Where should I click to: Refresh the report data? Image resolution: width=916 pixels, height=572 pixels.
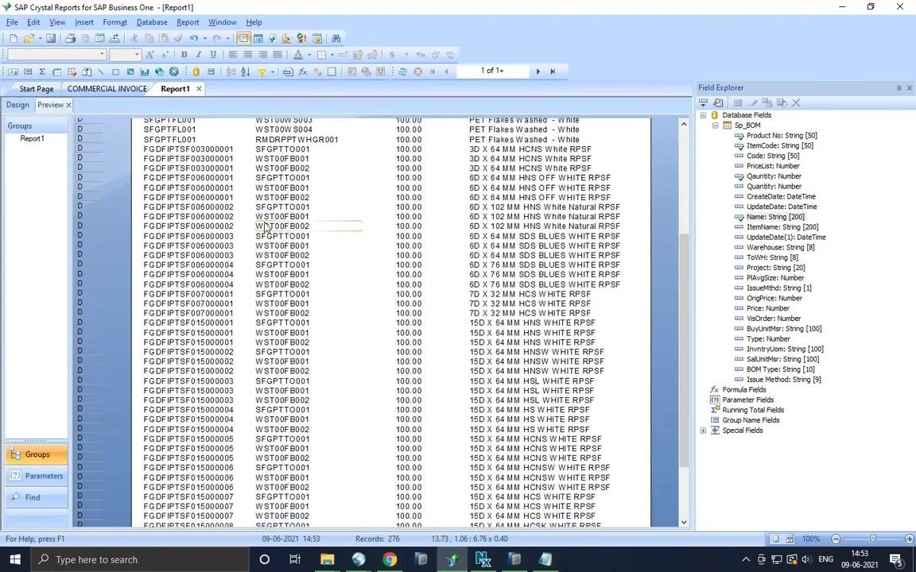[402, 71]
